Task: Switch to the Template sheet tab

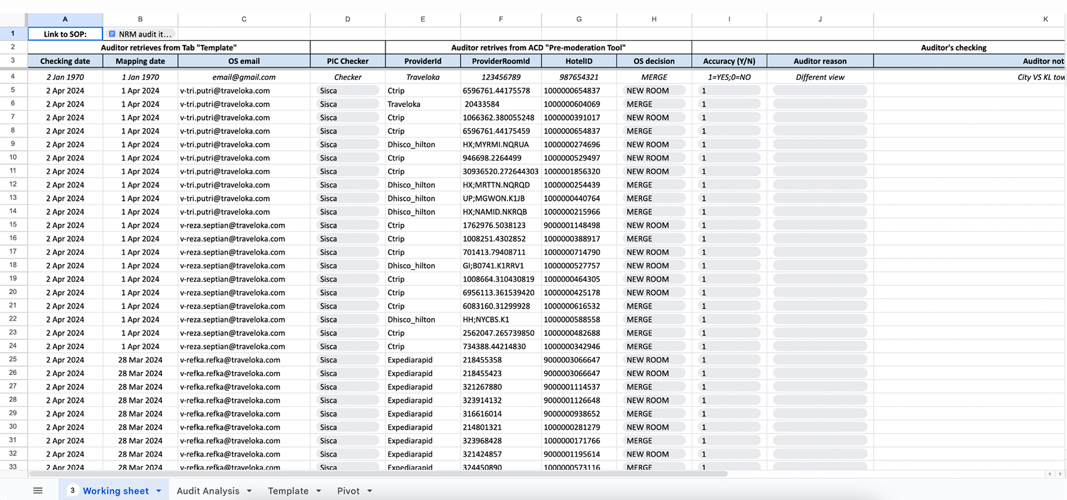Action: point(288,491)
